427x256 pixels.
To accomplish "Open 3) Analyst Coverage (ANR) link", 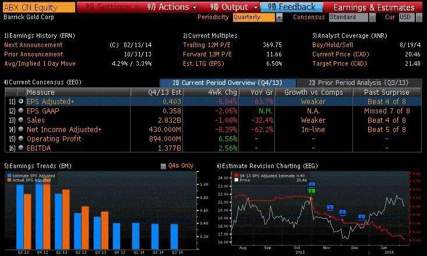I will click(x=350, y=35).
